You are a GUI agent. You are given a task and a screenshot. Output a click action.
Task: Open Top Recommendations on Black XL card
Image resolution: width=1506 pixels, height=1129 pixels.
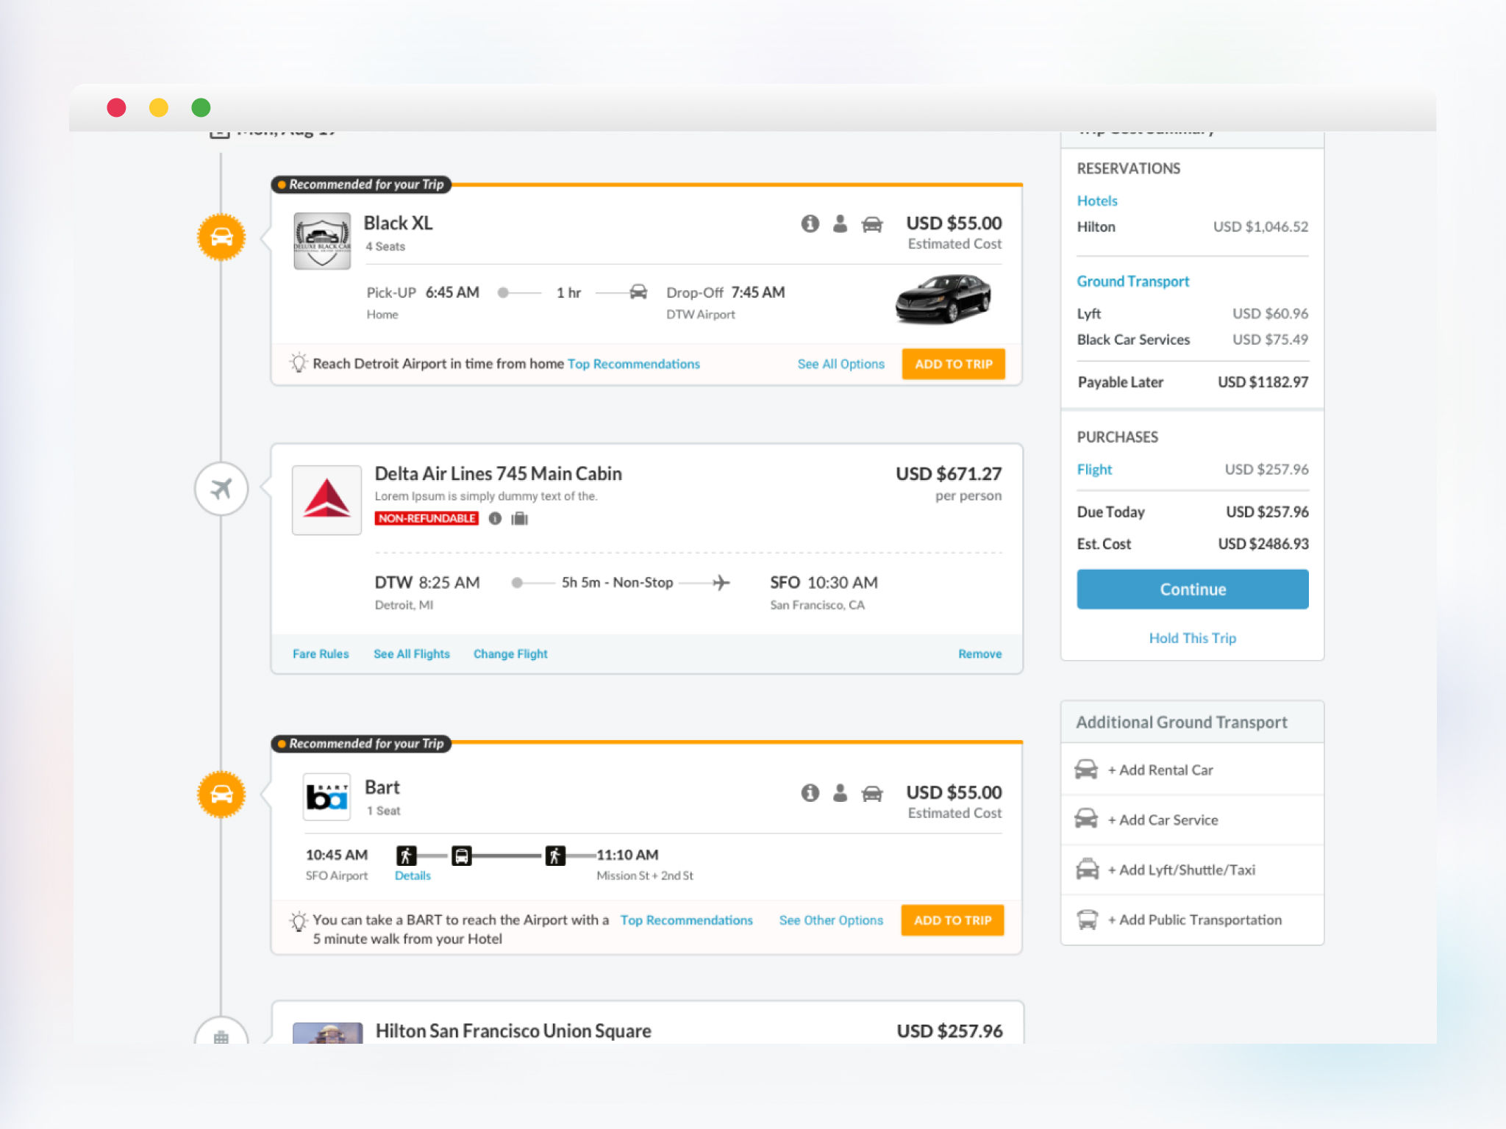click(634, 364)
